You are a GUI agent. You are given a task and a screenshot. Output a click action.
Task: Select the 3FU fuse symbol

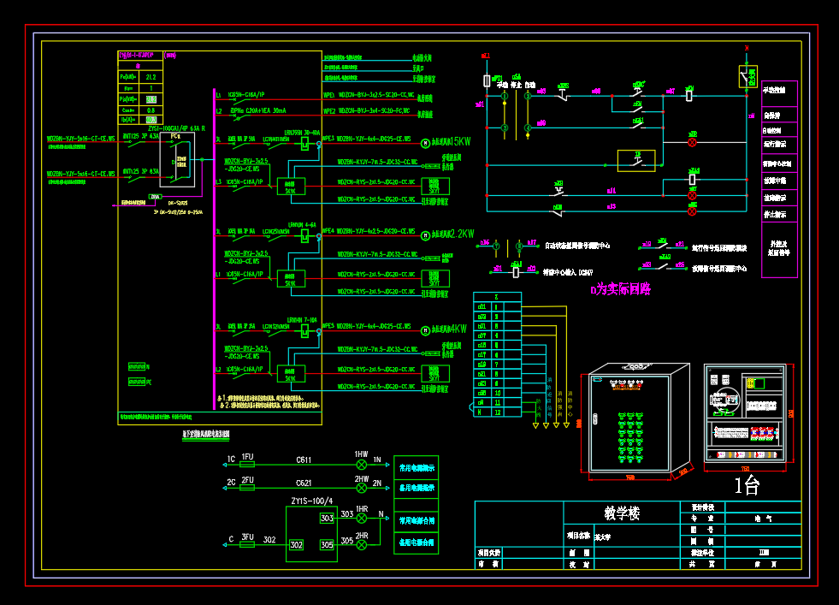pos(247,544)
